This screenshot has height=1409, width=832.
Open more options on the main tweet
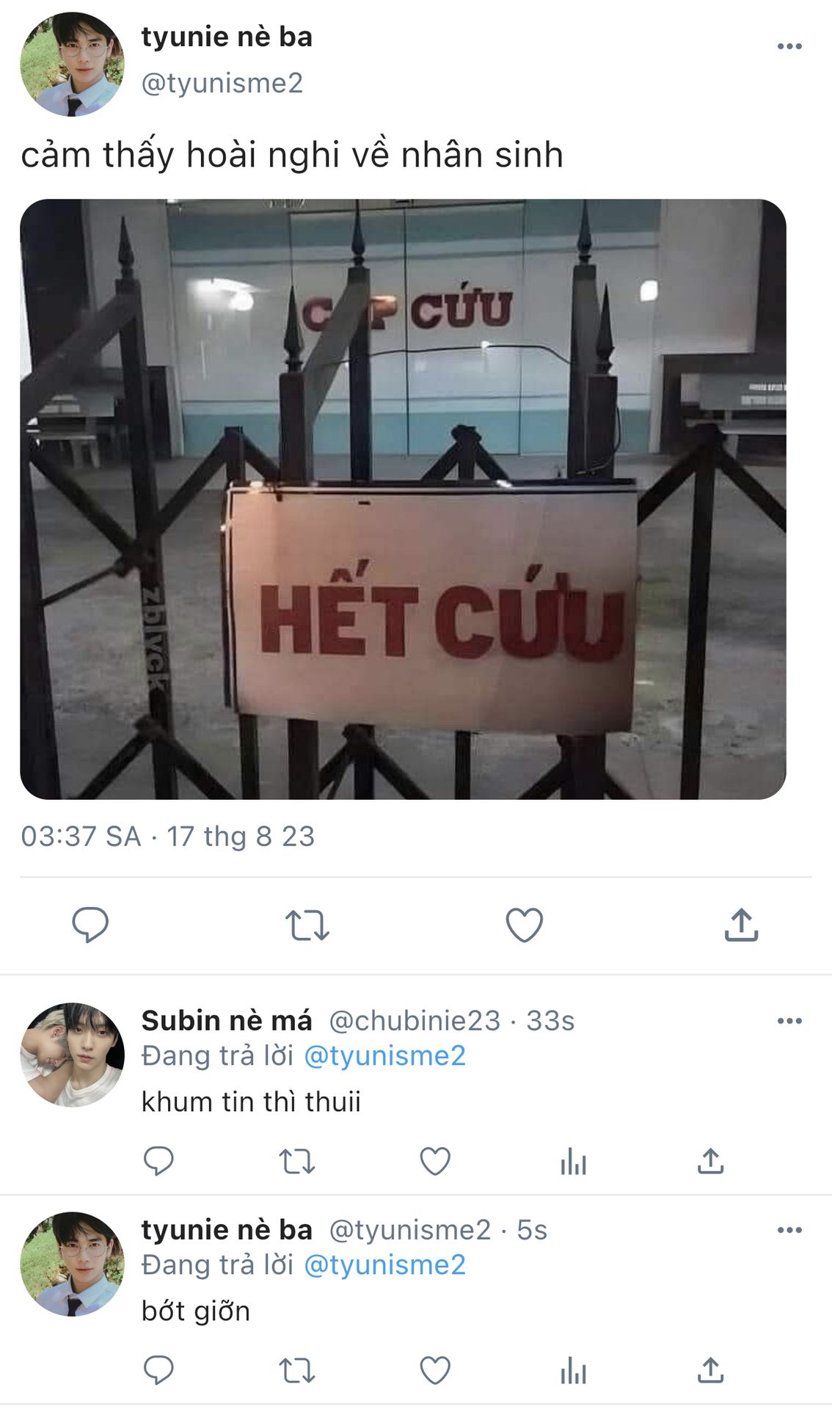pos(789,46)
